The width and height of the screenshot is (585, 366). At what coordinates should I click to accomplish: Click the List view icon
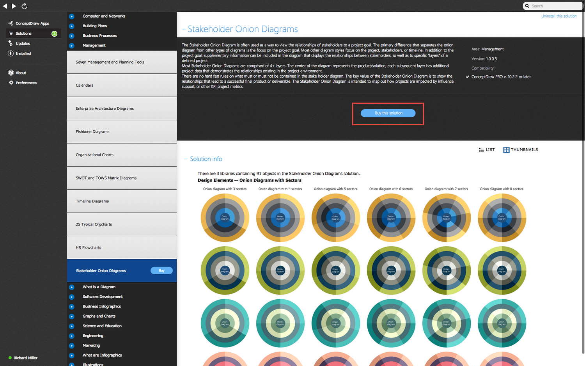[481, 150]
